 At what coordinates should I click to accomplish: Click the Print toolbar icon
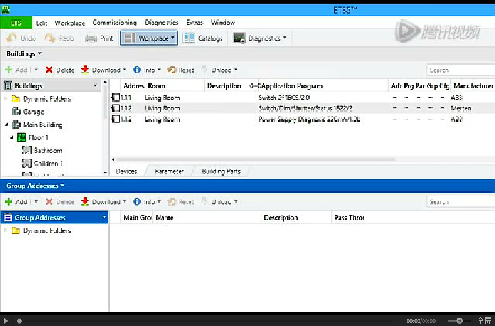pyautogui.click(x=91, y=38)
